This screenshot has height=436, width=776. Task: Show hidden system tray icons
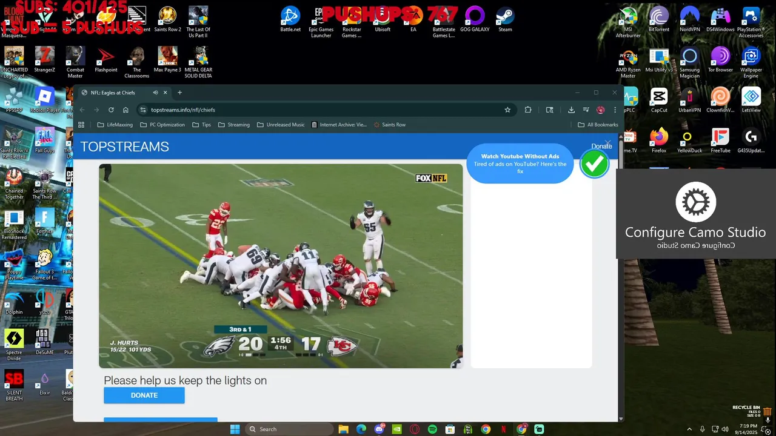(689, 429)
